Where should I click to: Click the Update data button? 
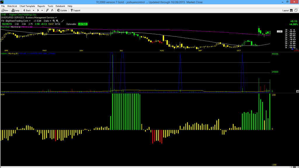62,10
